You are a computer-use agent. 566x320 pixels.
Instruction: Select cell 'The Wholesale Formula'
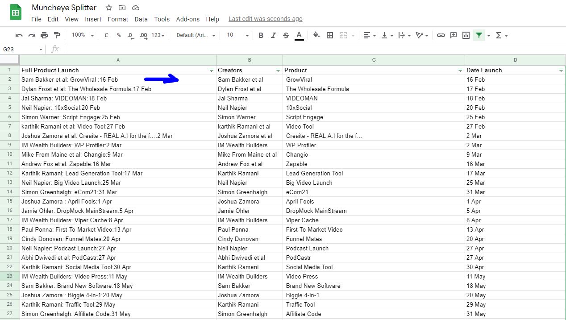pos(374,89)
